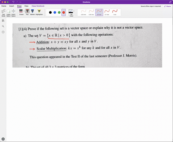Switch to the Marker tool
Image resolution: width=173 pixels, height=142 pixels.
(x=32, y=12)
